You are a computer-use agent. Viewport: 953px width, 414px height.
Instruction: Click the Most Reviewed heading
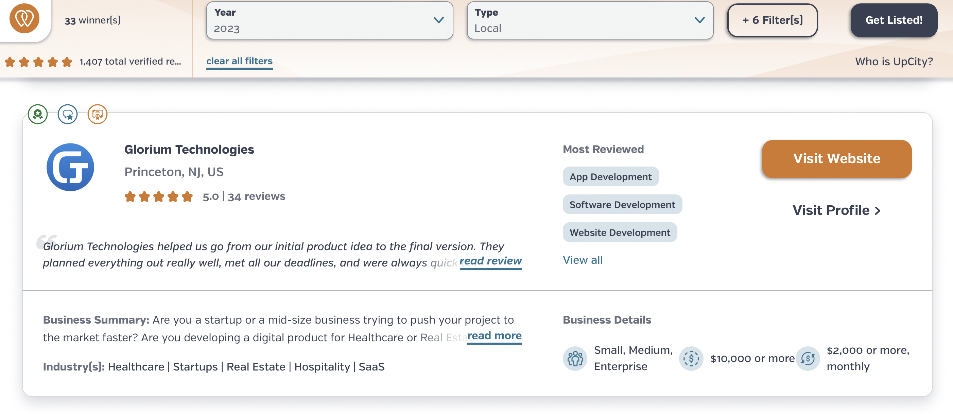603,150
